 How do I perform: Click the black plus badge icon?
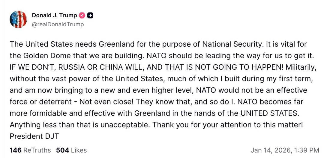[x=90, y=16]
